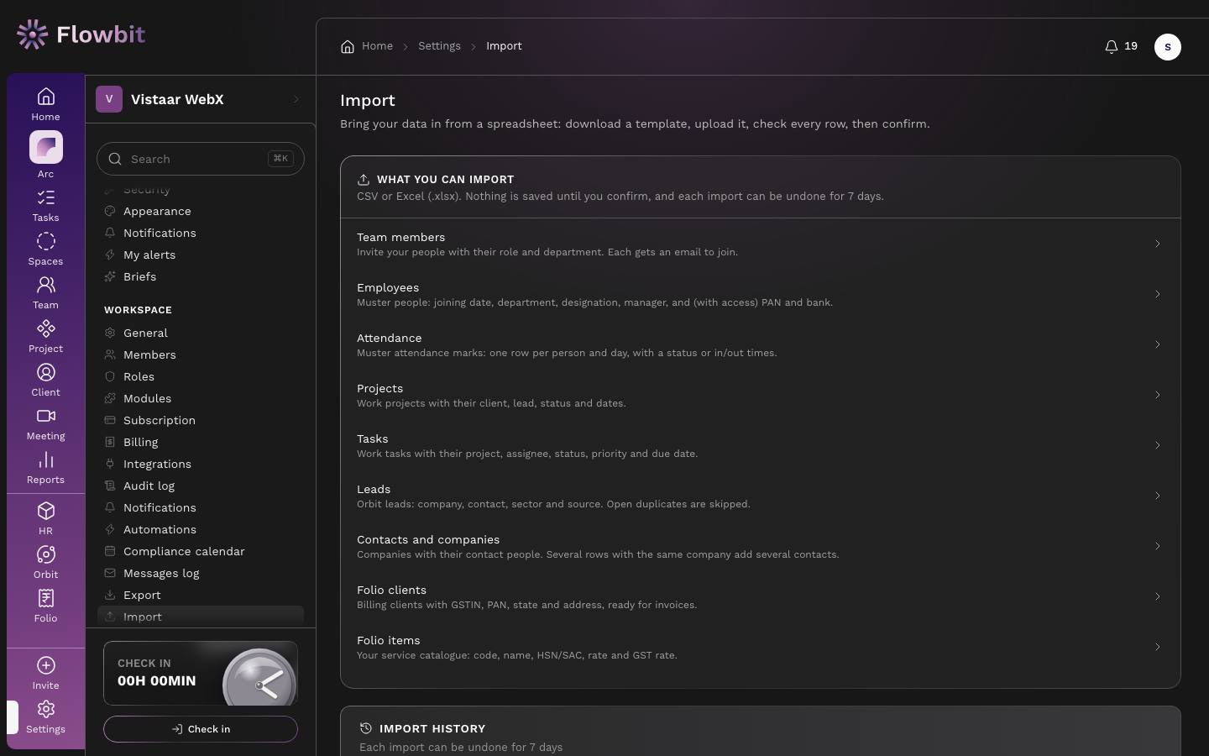Open Messages log settings page

pos(201,574)
